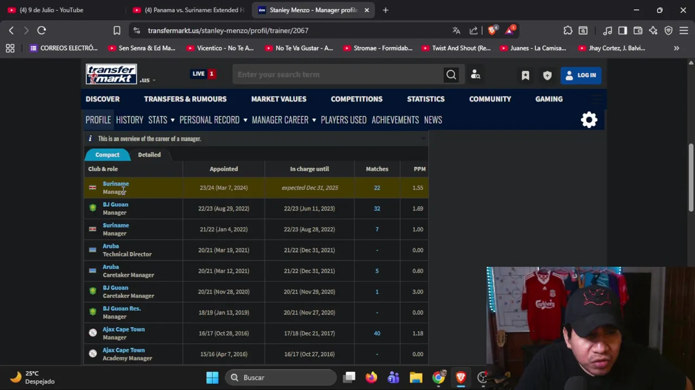This screenshot has width=695, height=390.
Task: Open BJ Guoan Res. club link
Action: [x=122, y=309]
